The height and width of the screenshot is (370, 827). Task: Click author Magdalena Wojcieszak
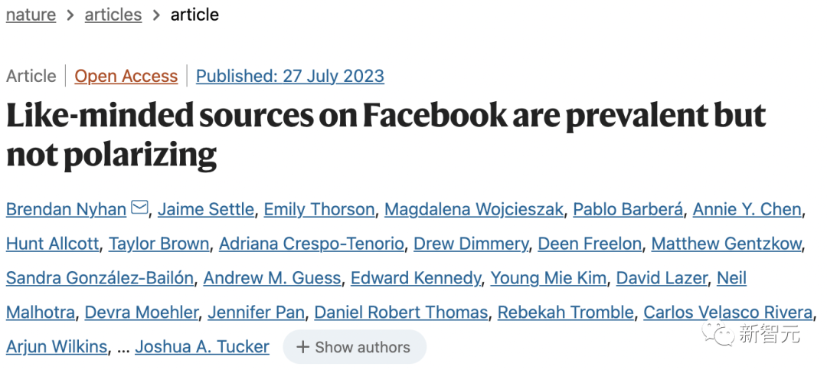pyautogui.click(x=474, y=210)
